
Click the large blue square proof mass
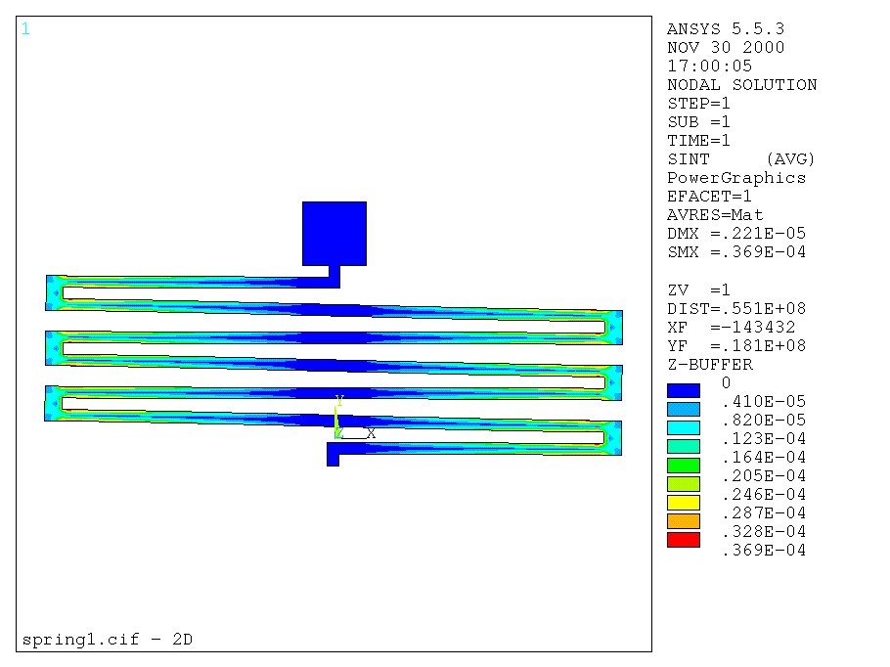pos(334,234)
